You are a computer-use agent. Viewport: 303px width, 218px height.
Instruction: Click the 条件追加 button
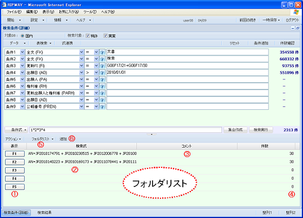click(x=261, y=43)
